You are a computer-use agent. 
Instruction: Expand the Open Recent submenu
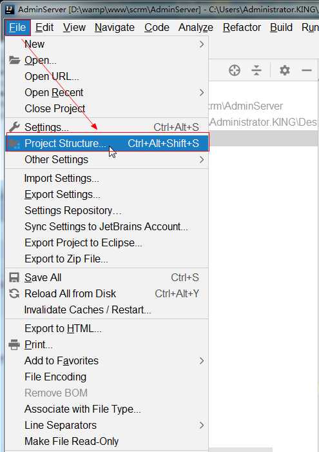[x=202, y=93]
